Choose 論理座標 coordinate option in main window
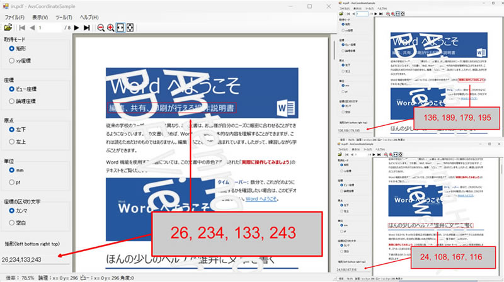Viewport: 504px width, 282px height. 22,101
